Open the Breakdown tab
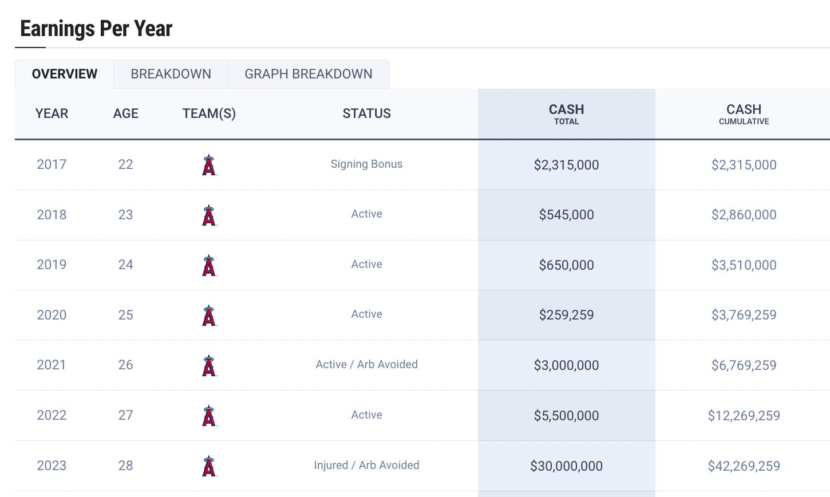Viewport: 830px width, 497px height. [171, 74]
